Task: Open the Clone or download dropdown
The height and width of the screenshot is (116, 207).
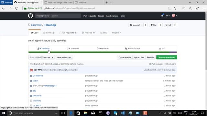Action: [167, 57]
